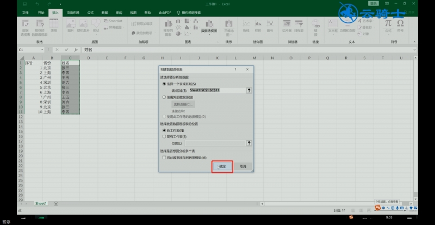The width and height of the screenshot is (435, 225).
Task: Click the 切片器 slicer icon
Action: (287, 26)
